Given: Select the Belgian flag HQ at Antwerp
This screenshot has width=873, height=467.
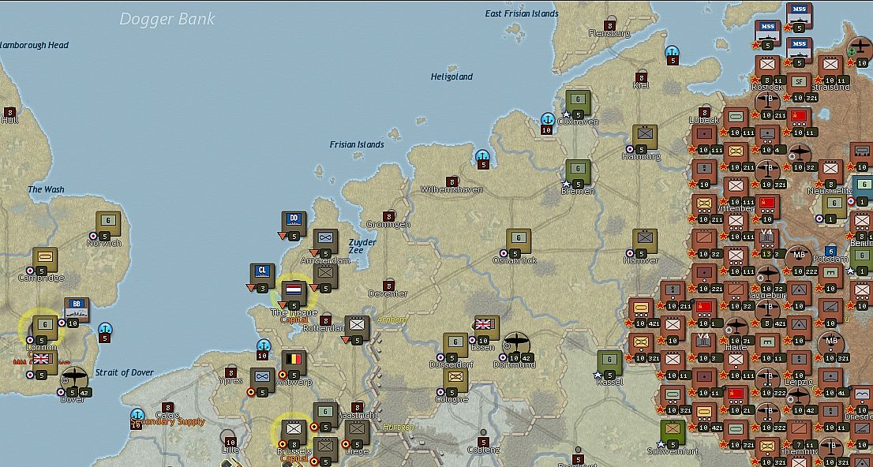Looking at the screenshot, I should [x=294, y=362].
